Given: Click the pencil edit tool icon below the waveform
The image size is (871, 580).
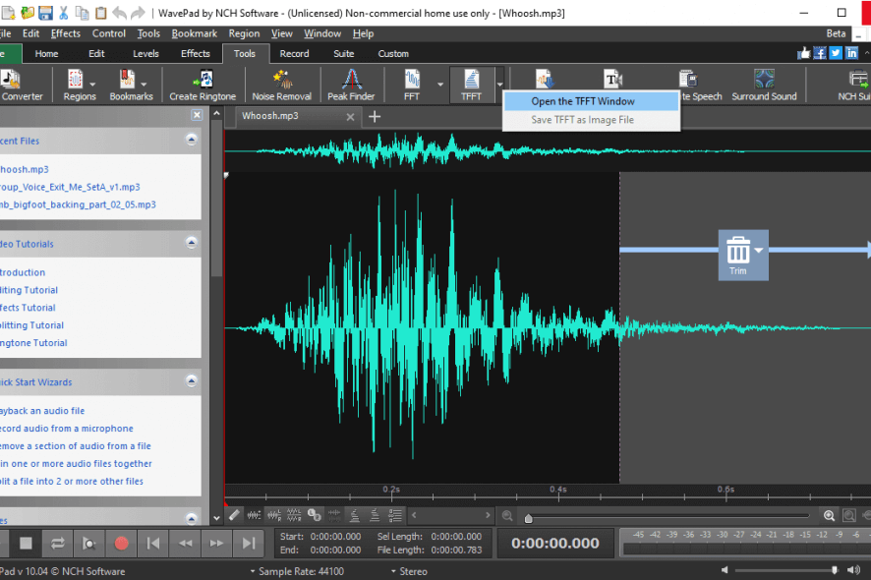Looking at the screenshot, I should coord(234,515).
